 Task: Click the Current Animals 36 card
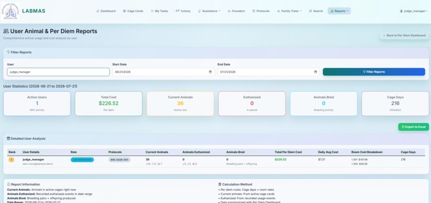click(x=180, y=104)
